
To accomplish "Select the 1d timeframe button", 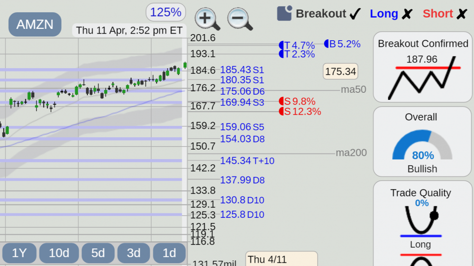I will pos(169,253).
